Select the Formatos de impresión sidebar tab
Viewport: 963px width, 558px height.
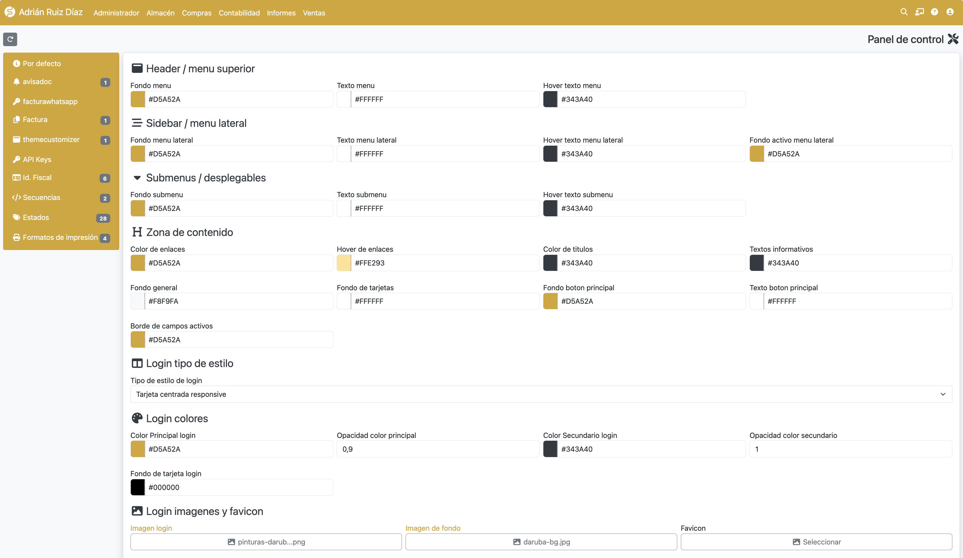[x=61, y=237]
